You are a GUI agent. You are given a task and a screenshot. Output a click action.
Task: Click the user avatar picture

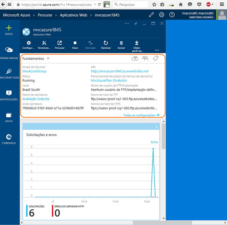(222, 15)
